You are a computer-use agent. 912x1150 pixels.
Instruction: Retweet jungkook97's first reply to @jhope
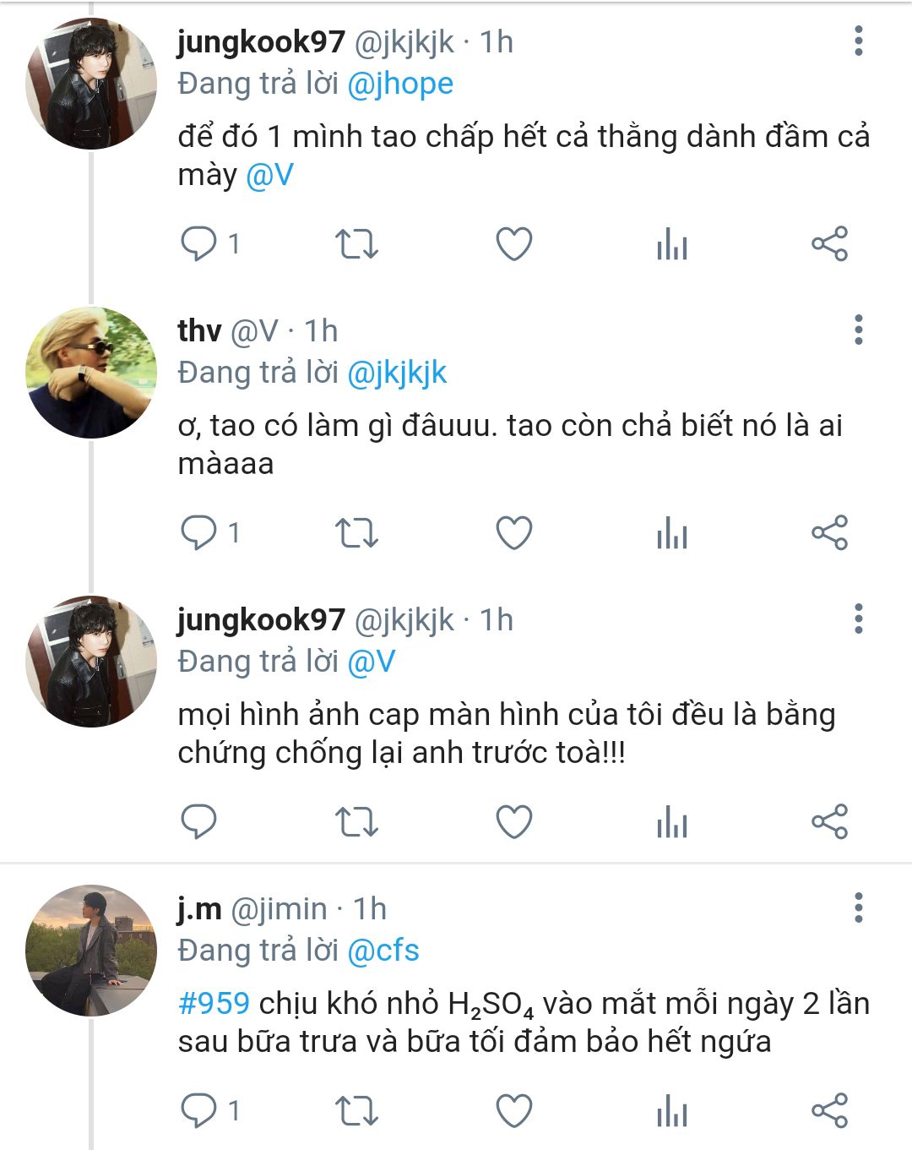(356, 244)
